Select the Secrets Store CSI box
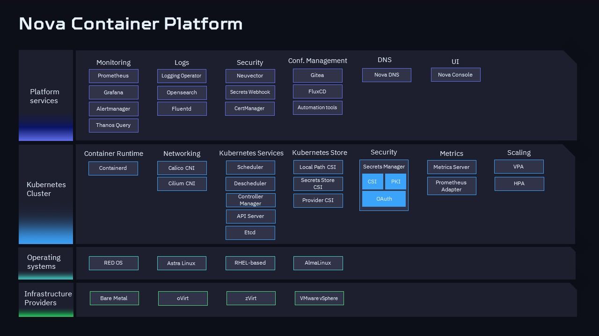599x336 pixels. (x=318, y=184)
